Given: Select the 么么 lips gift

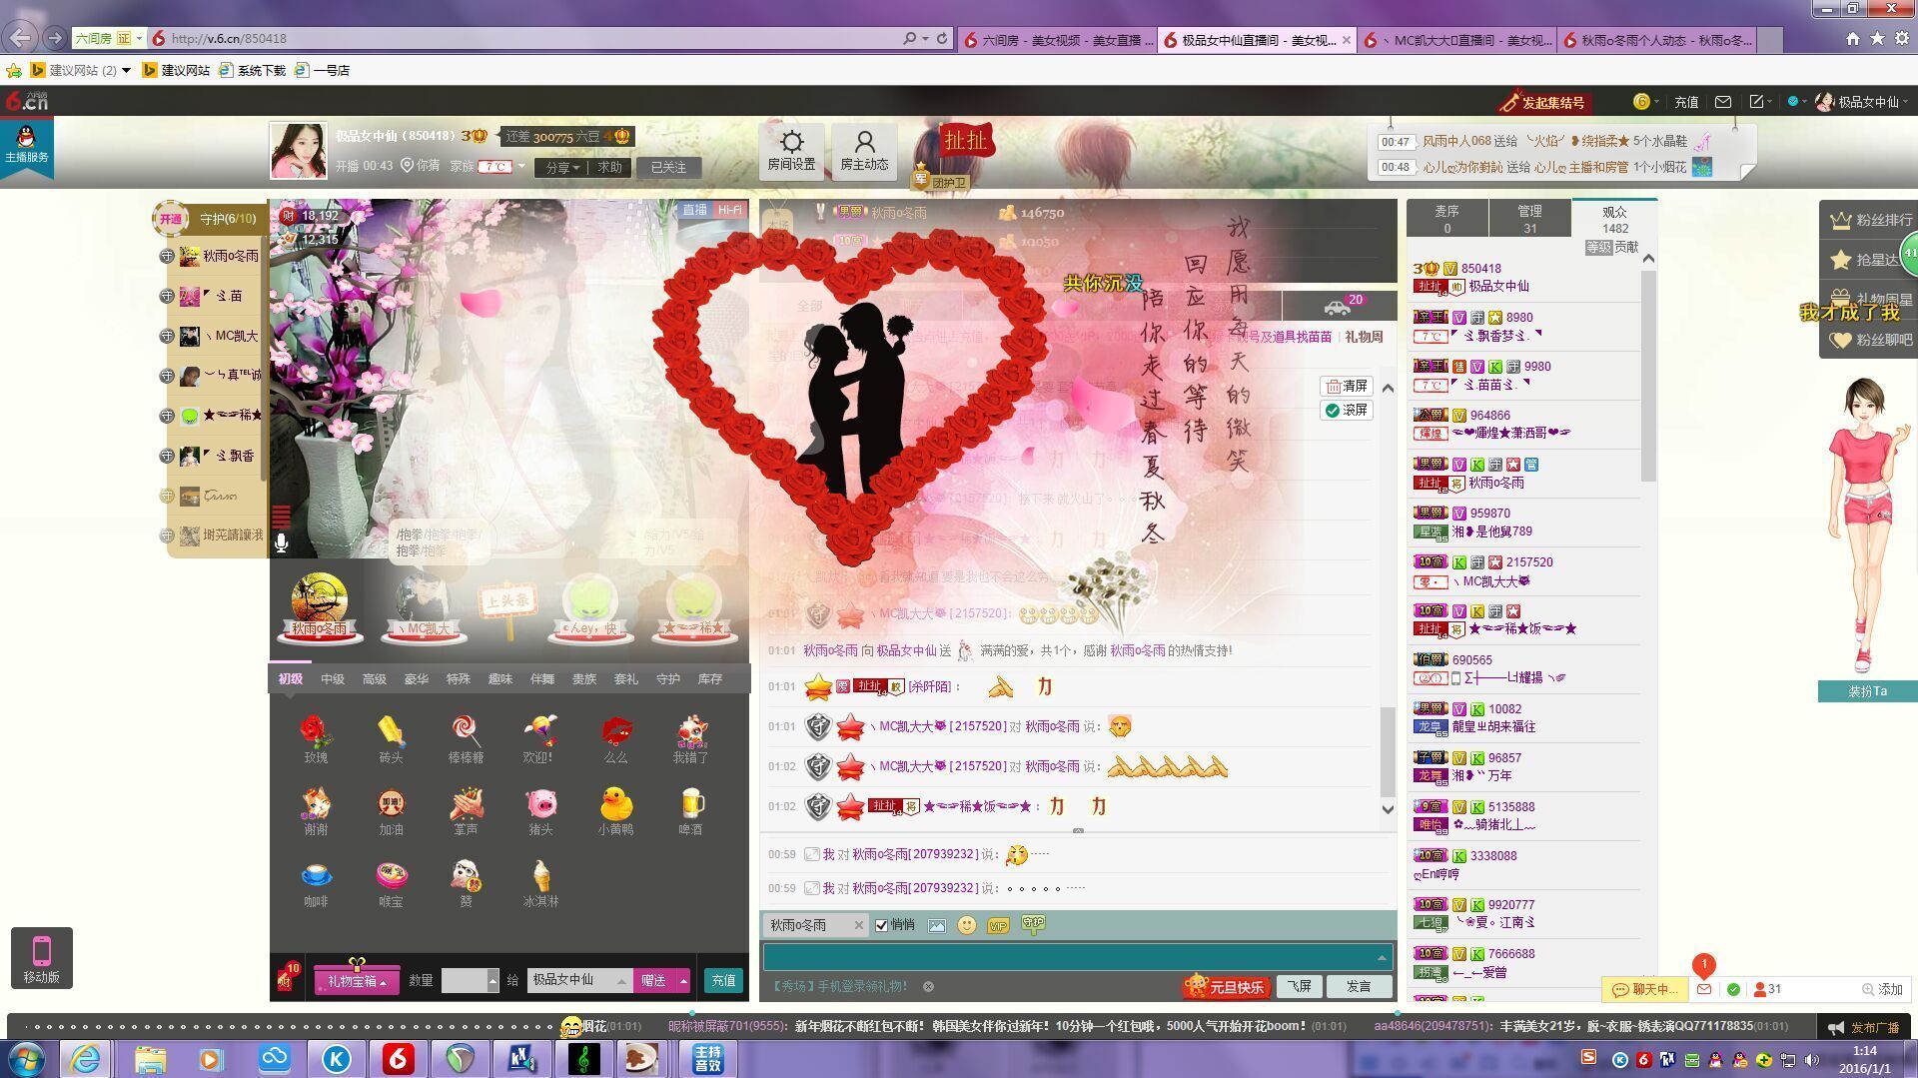Looking at the screenshot, I should 615,731.
